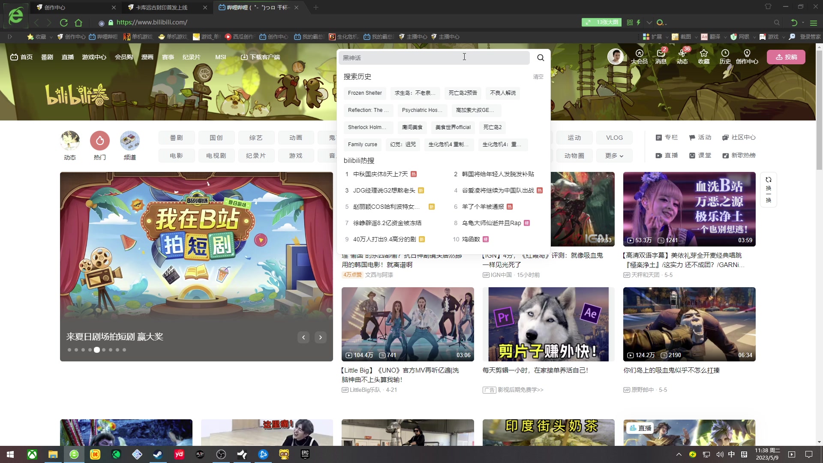Expand the 更多 categories dropdown
The image size is (823, 463).
pyautogui.click(x=614, y=155)
